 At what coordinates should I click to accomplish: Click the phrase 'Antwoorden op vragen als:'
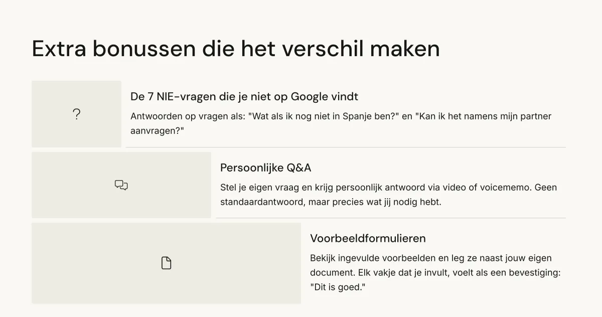188,116
